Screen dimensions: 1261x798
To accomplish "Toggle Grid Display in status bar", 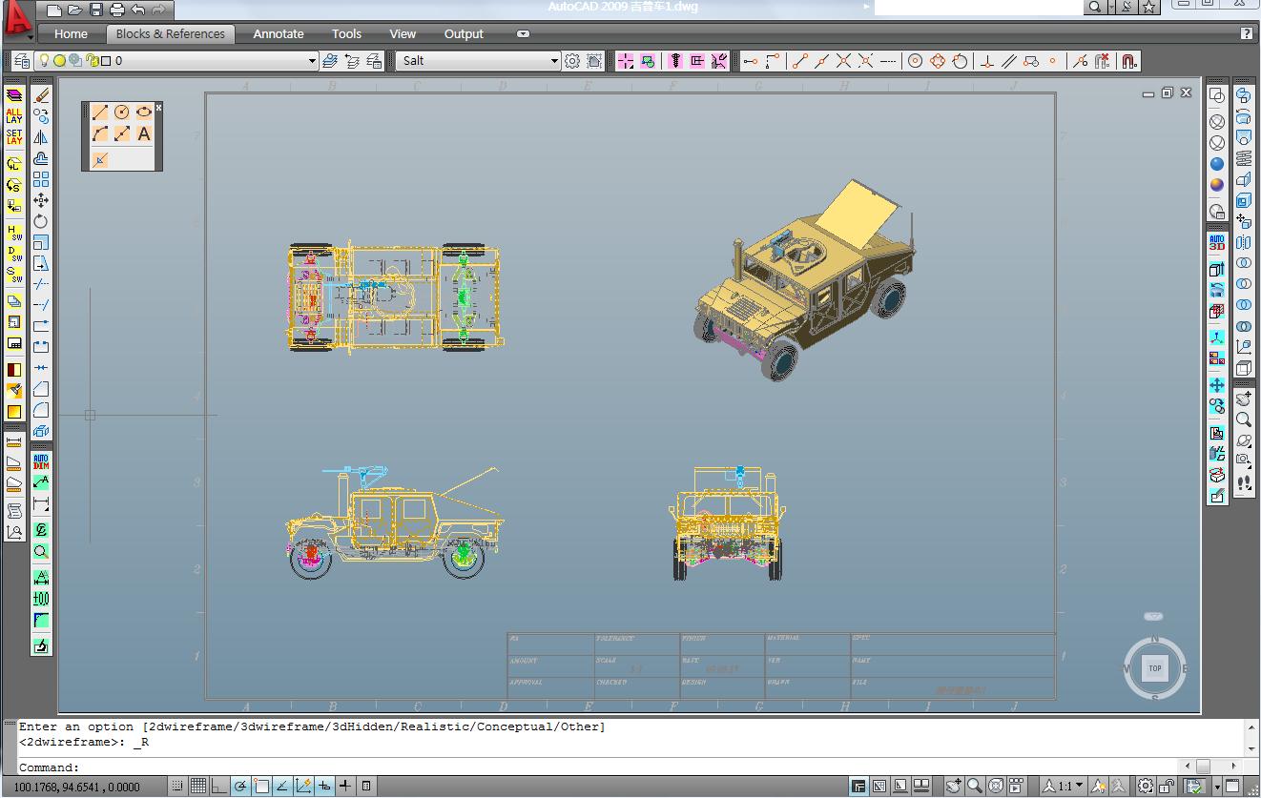I will point(198,787).
